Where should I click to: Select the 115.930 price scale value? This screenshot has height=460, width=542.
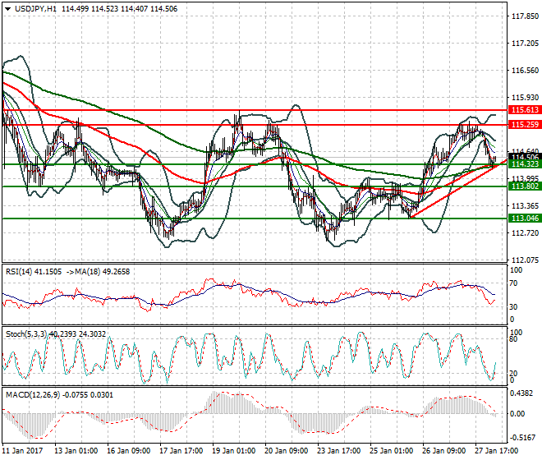pyautogui.click(x=525, y=98)
